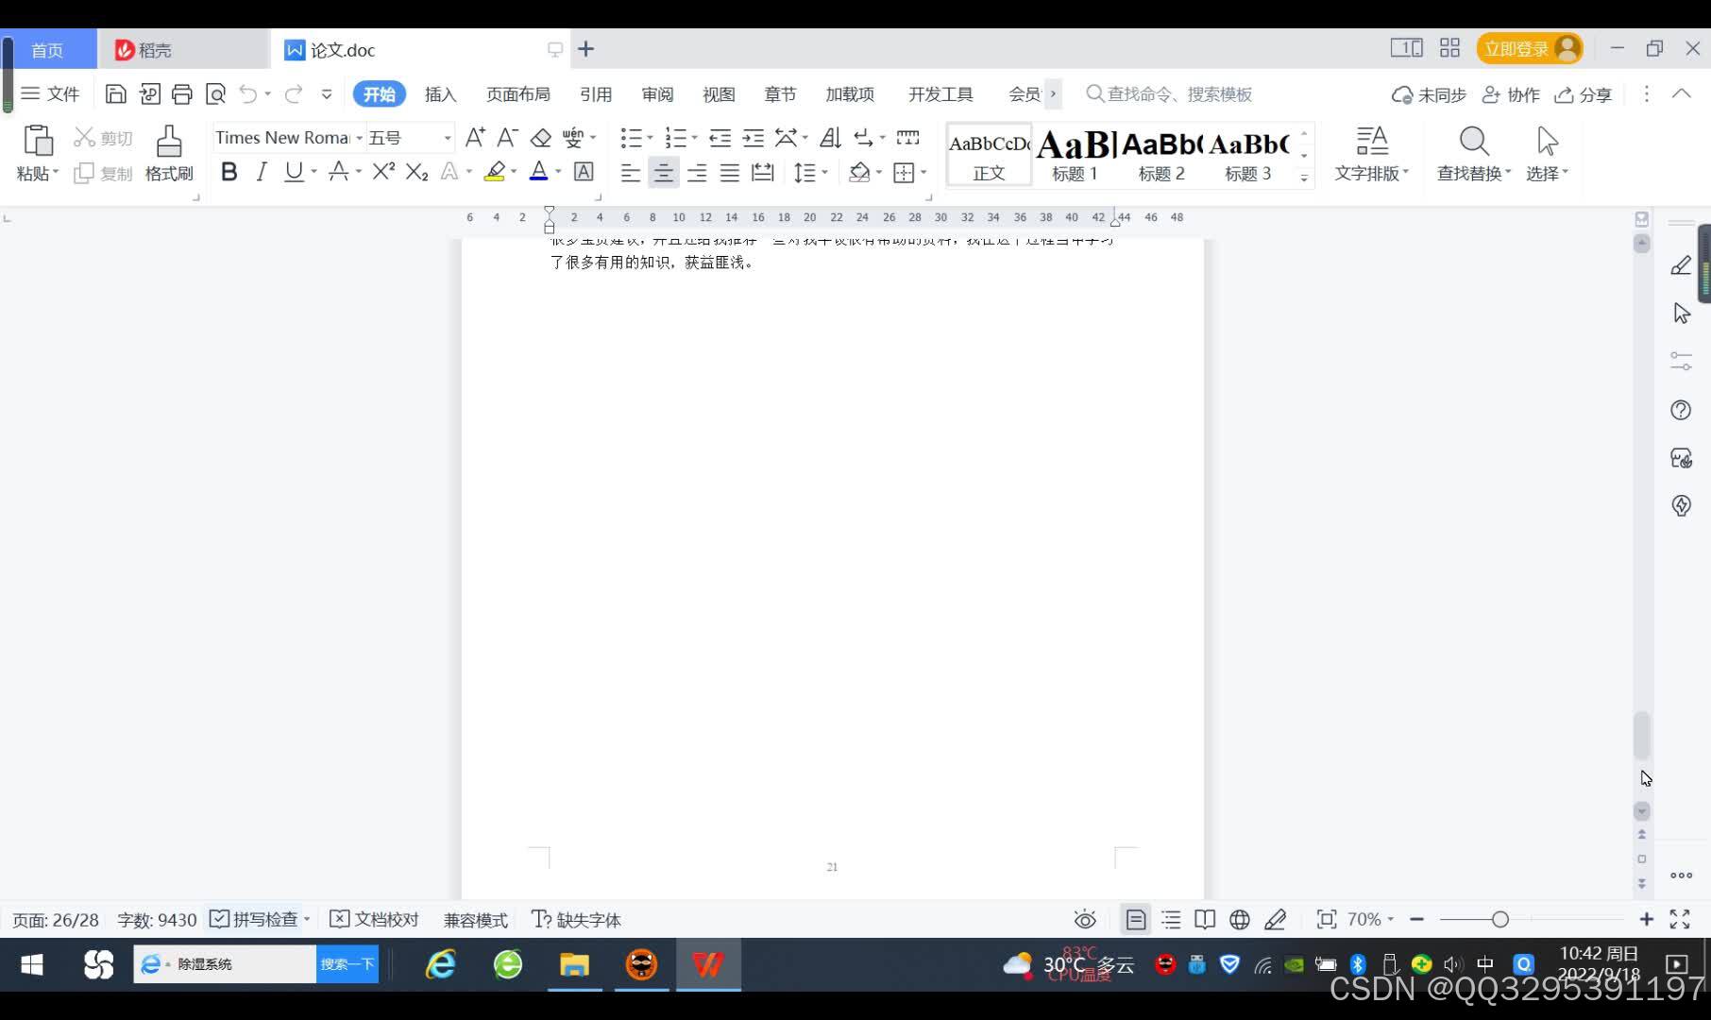Open Print Preview icon
The width and height of the screenshot is (1711, 1020).
coord(215,93)
